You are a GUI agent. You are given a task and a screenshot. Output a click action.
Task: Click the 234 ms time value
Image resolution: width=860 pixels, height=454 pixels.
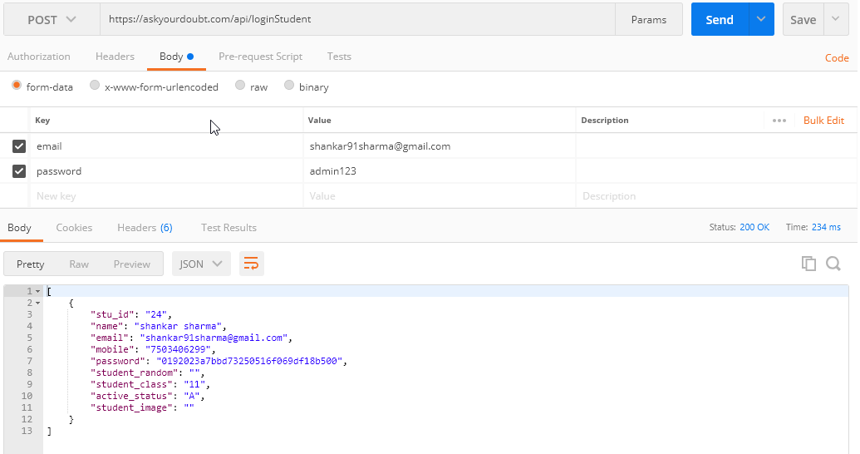[826, 227]
